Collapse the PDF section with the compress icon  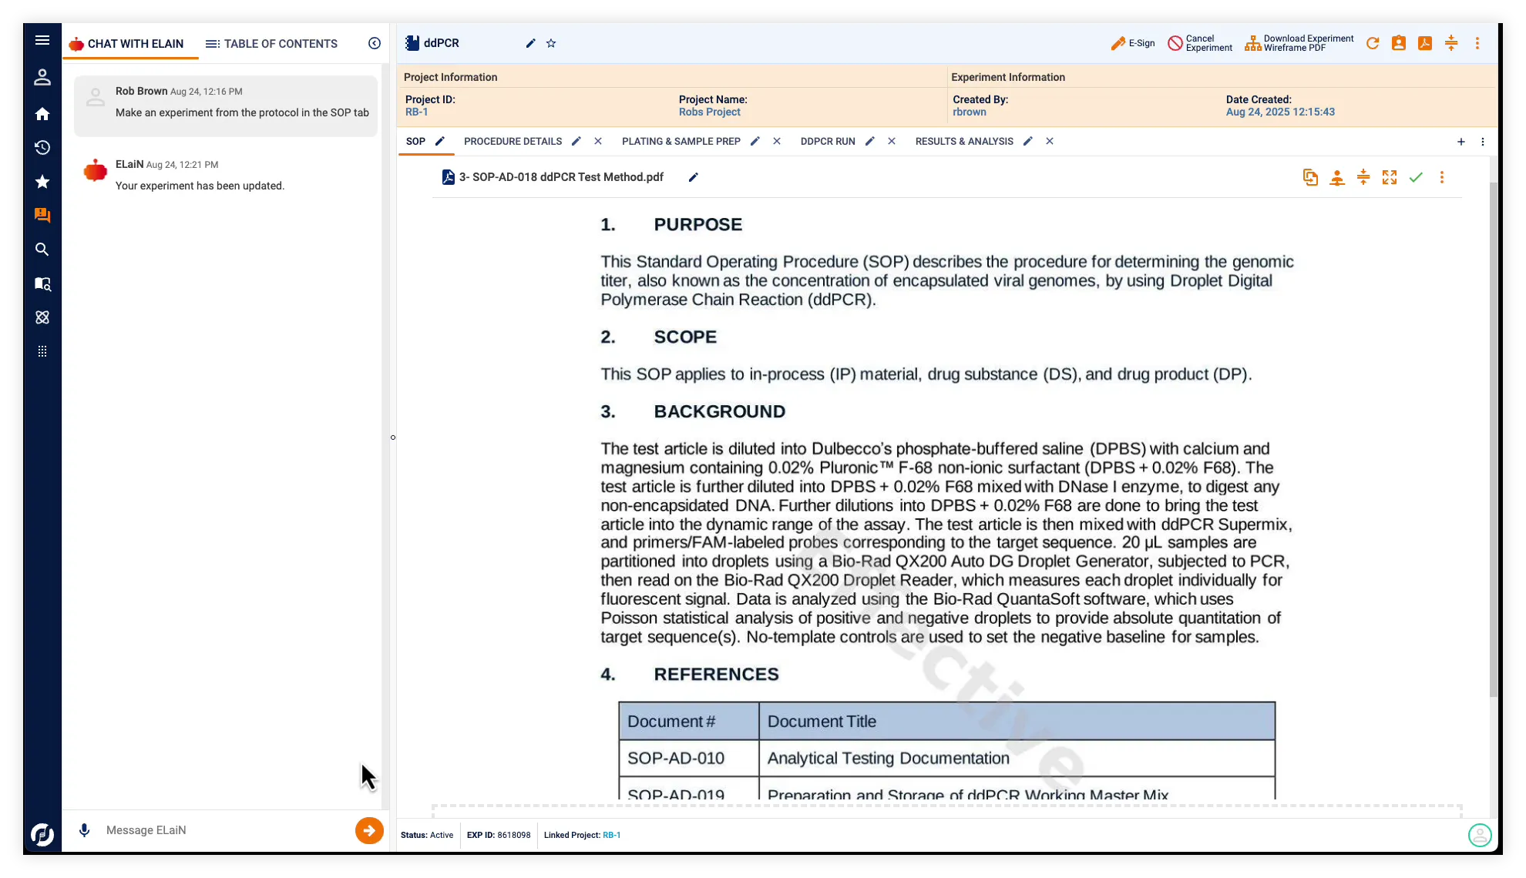pos(1363,177)
